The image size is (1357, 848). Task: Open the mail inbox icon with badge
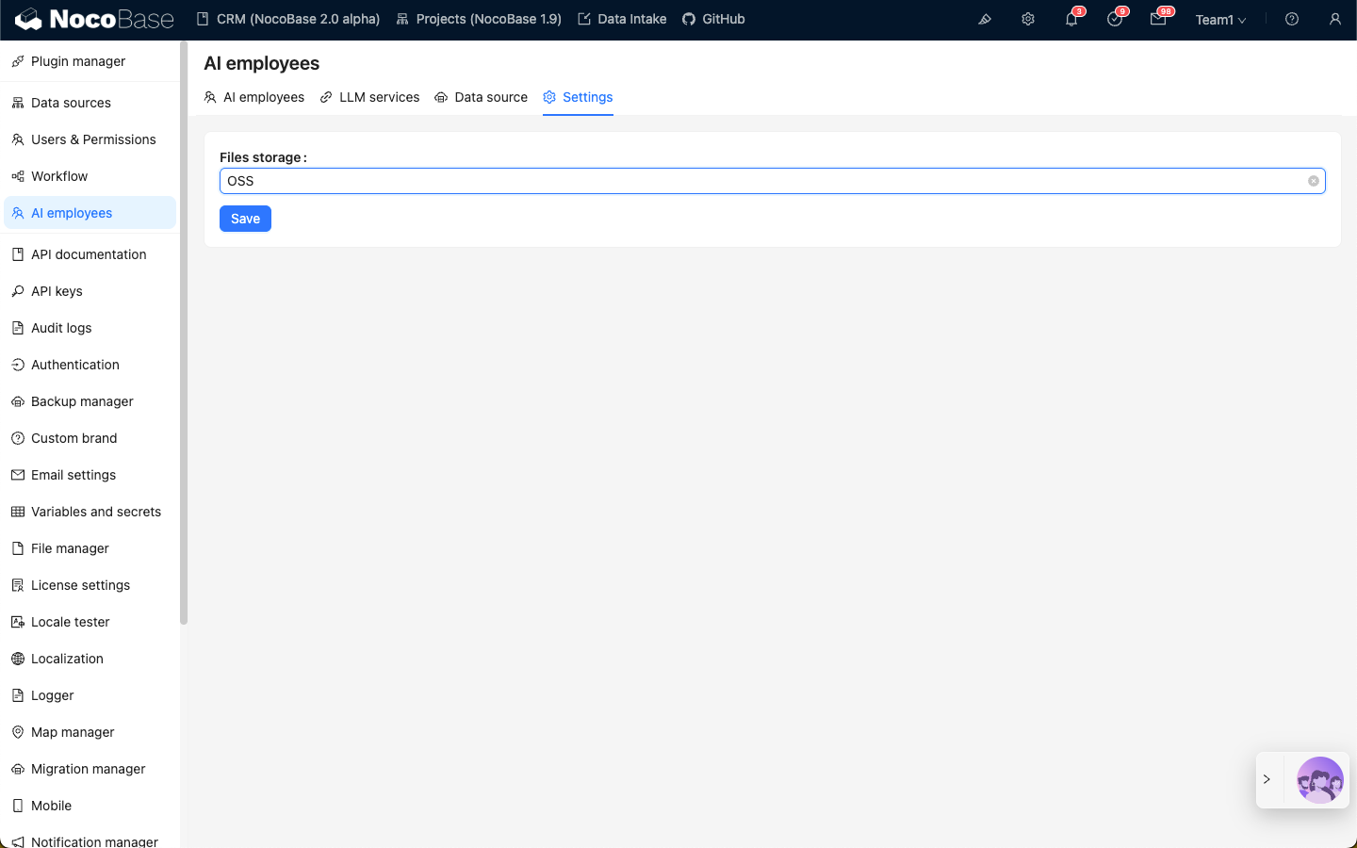[x=1158, y=19]
